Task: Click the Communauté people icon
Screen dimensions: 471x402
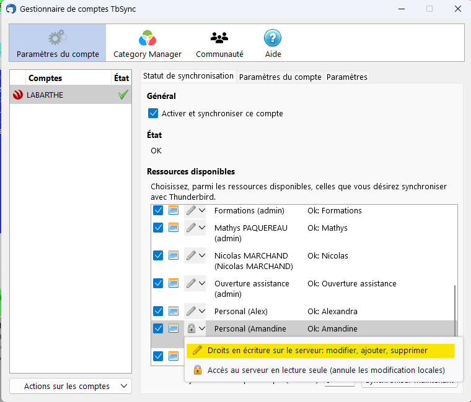Action: tap(219, 38)
